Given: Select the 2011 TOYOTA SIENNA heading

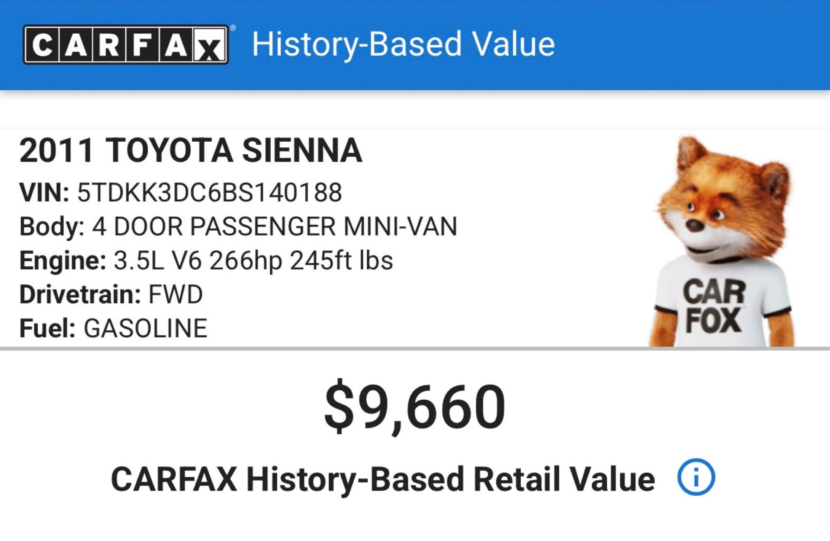Looking at the screenshot, I should (191, 151).
